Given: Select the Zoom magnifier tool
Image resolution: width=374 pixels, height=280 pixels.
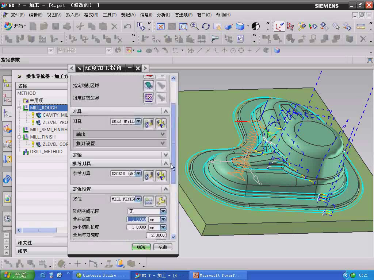Looking at the screenshot, I should (194, 26).
